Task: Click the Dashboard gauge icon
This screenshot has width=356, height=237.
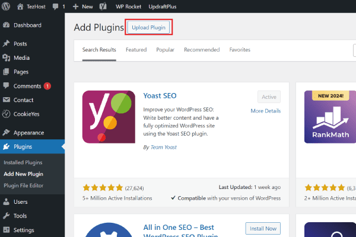Action: (x=7, y=25)
